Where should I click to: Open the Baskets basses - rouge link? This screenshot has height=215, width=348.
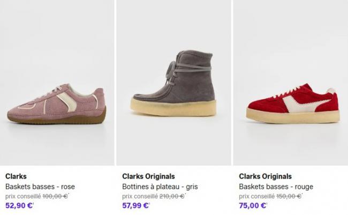click(276, 187)
